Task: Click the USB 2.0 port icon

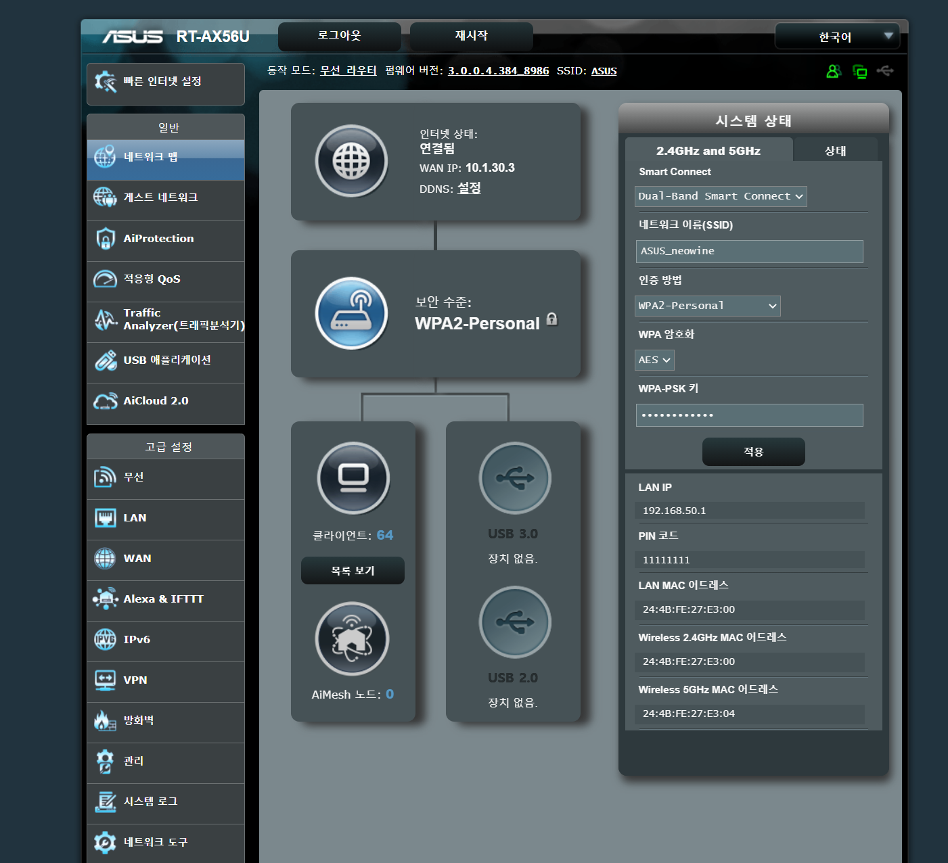Action: [515, 622]
